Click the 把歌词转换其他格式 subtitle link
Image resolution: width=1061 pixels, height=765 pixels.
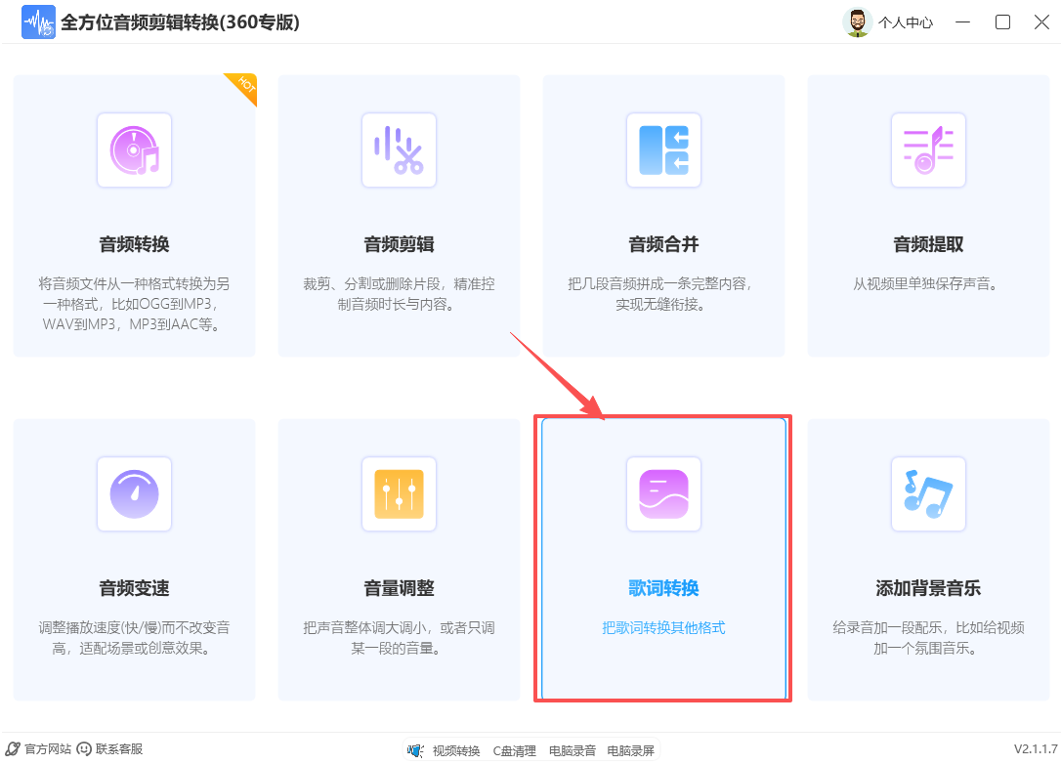click(x=663, y=628)
